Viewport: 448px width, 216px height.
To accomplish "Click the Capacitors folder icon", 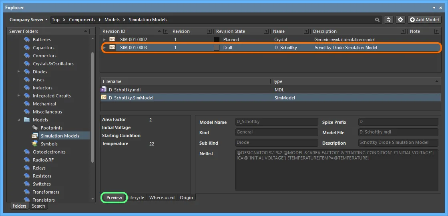I will pyautogui.click(x=27, y=48).
